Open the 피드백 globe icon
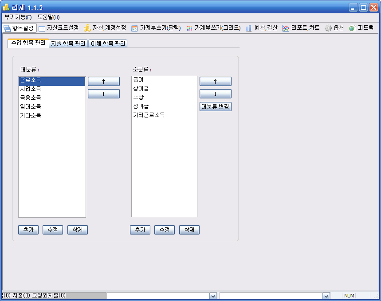 352,28
